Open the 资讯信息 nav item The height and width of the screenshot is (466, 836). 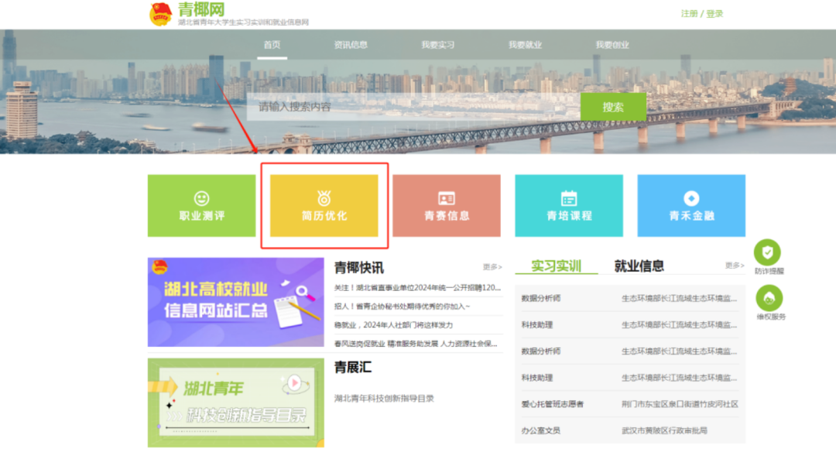(351, 45)
